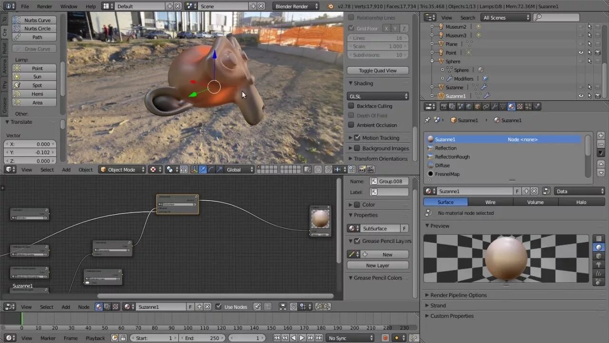Toggle Grease Pencil Layers checkbox
609x343 pixels.
[x=357, y=241]
